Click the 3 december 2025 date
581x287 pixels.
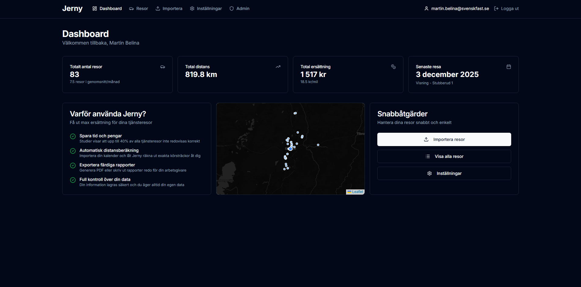coord(447,75)
